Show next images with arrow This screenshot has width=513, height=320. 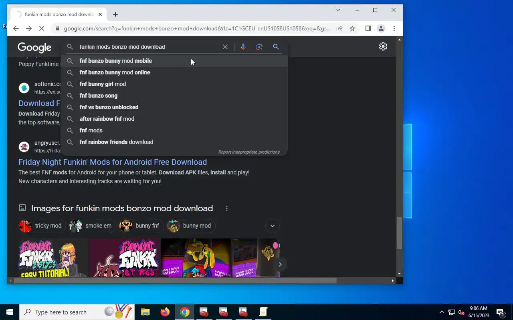(x=280, y=264)
